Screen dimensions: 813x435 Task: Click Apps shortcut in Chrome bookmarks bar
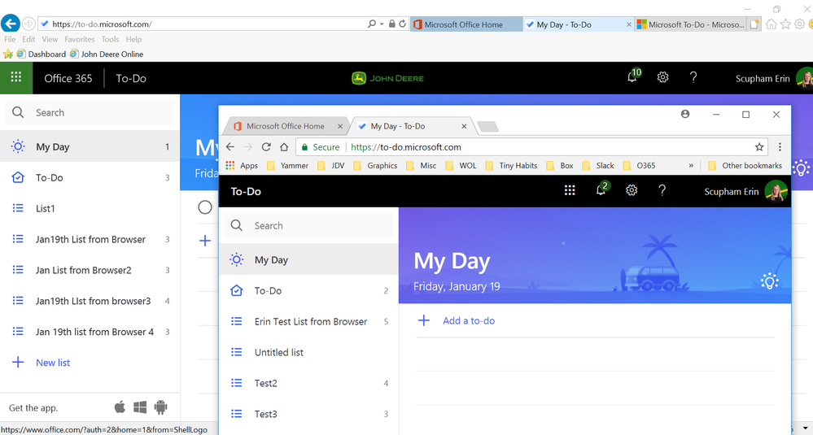click(x=242, y=166)
